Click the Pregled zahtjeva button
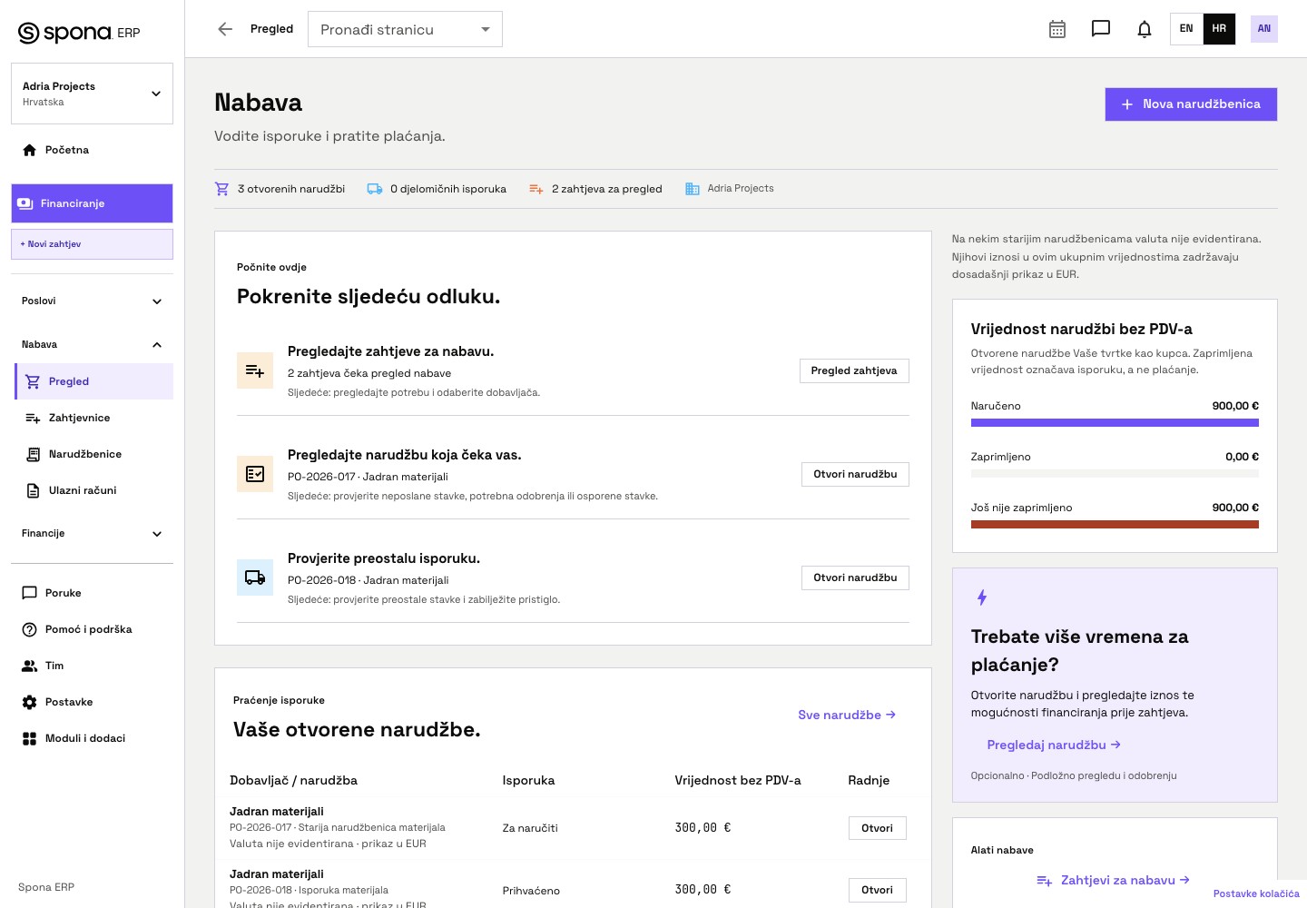1307x908 pixels. click(x=854, y=370)
